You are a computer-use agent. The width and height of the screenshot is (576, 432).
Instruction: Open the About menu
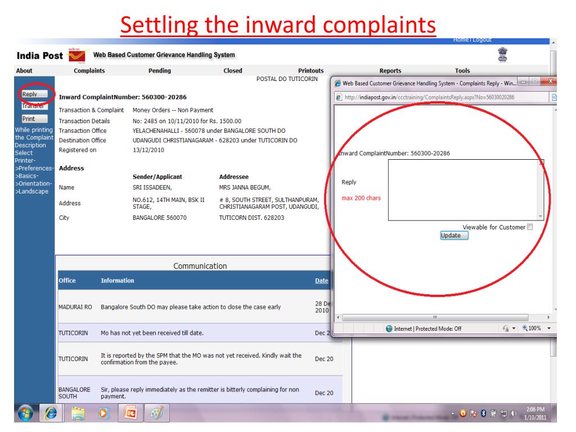tap(24, 70)
